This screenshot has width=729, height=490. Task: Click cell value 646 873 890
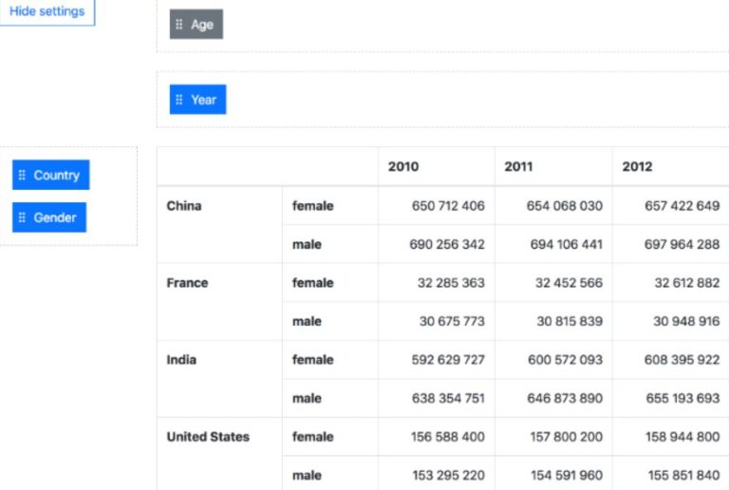[565, 398]
